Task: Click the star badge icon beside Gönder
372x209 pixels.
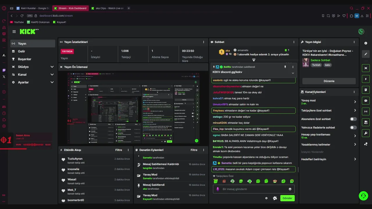Action: point(275,198)
